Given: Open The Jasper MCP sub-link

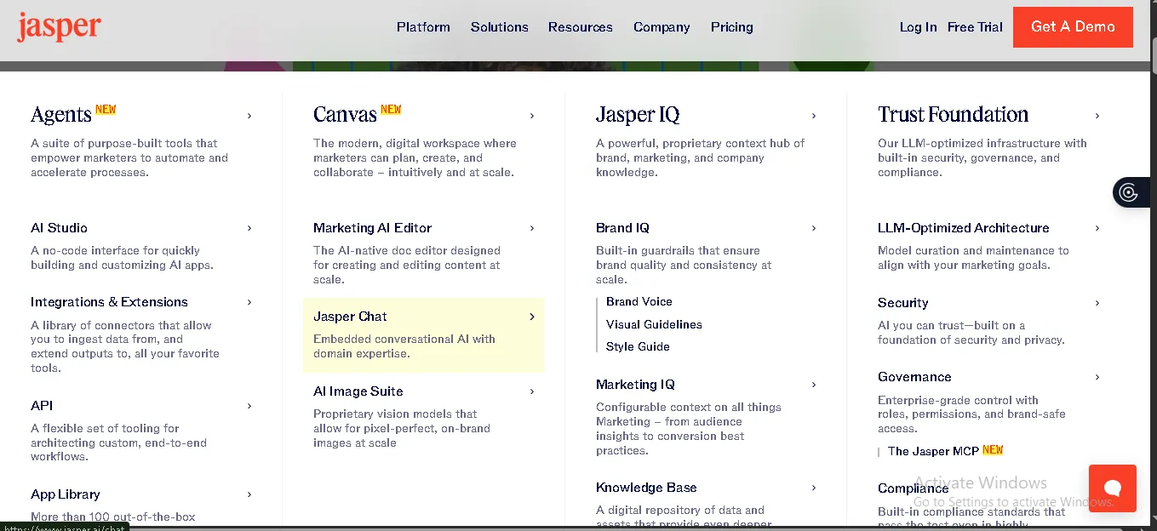Looking at the screenshot, I should pyautogui.click(x=933, y=451).
